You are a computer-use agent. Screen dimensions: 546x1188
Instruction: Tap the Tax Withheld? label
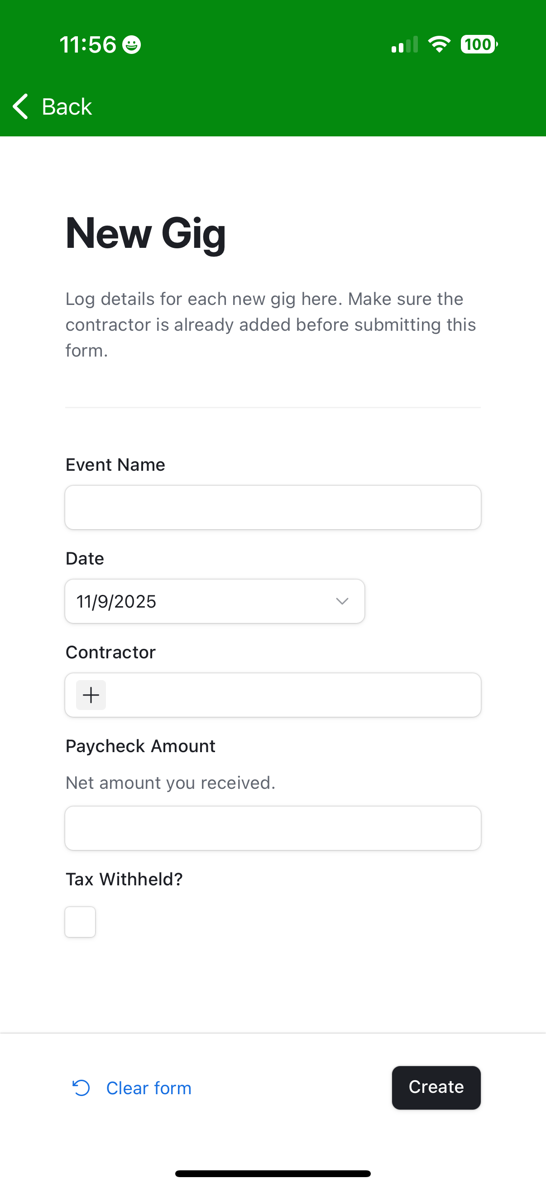[x=124, y=879]
